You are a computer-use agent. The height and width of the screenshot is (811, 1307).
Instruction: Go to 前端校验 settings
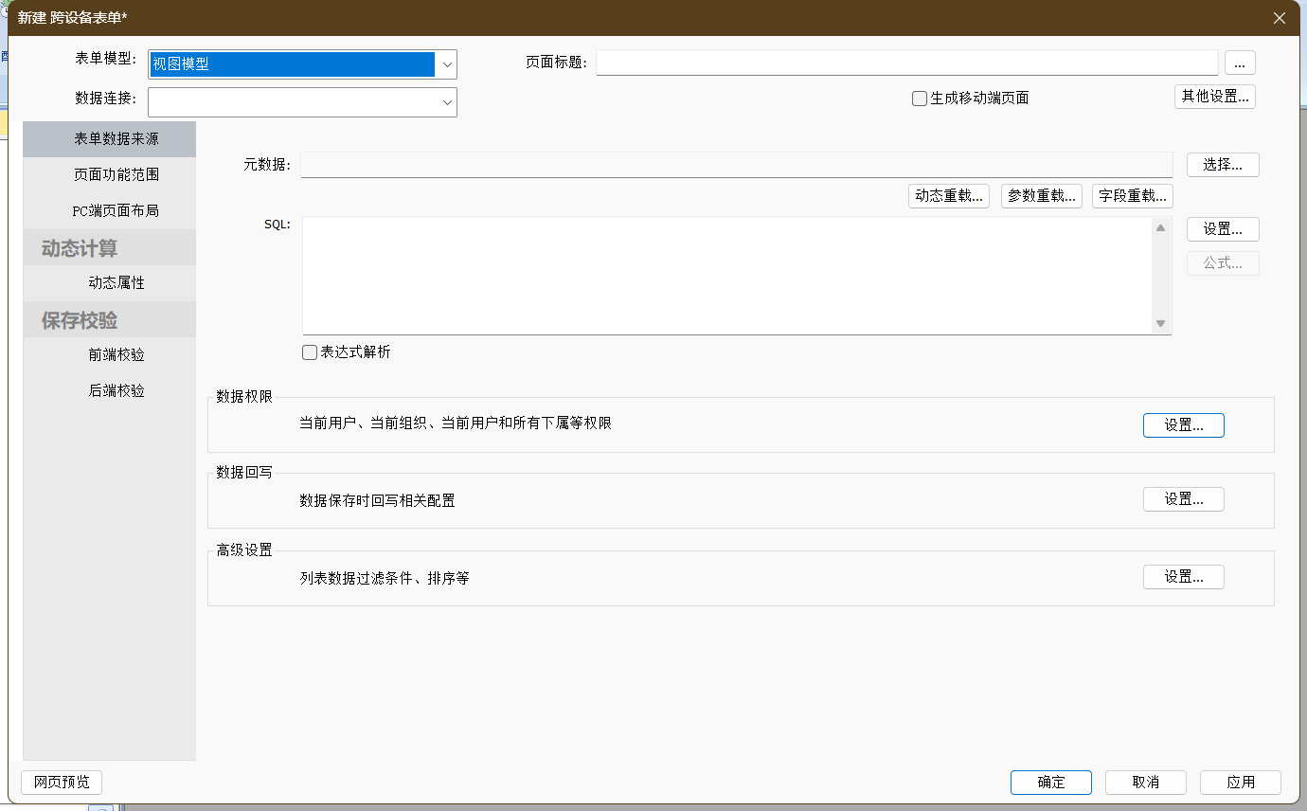tap(116, 355)
